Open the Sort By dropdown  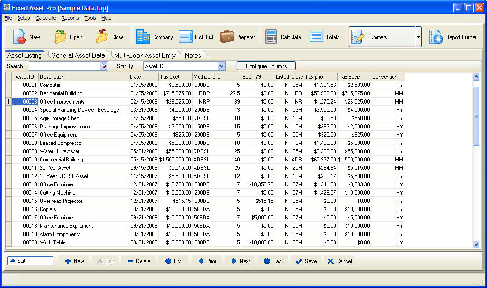[220, 66]
